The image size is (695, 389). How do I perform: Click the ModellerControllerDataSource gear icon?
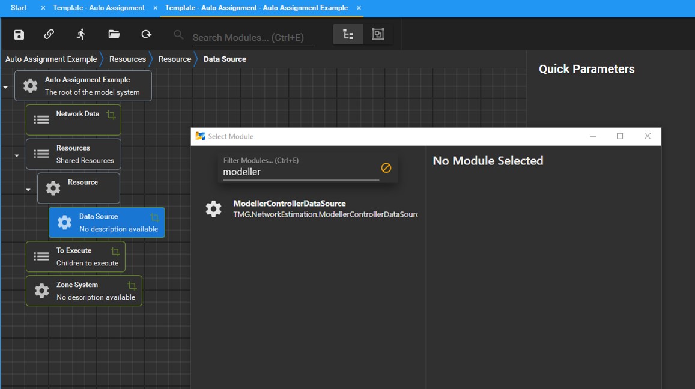[213, 208]
